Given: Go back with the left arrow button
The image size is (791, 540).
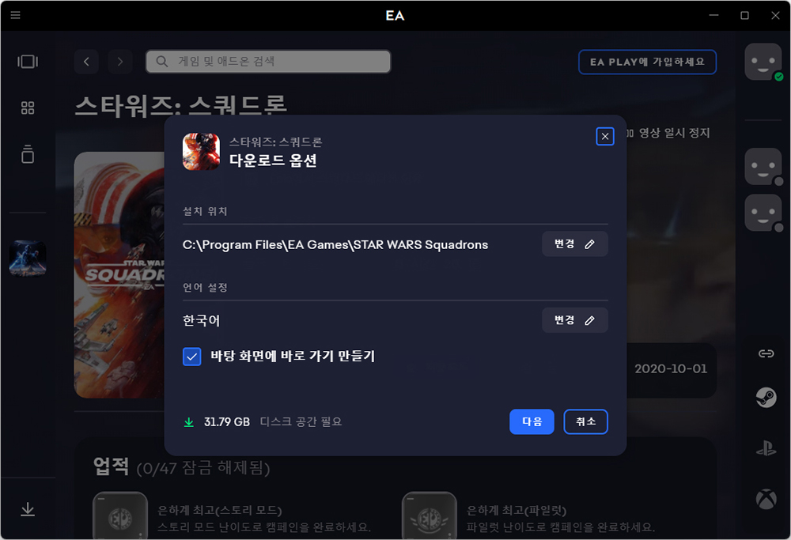Looking at the screenshot, I should (x=86, y=62).
